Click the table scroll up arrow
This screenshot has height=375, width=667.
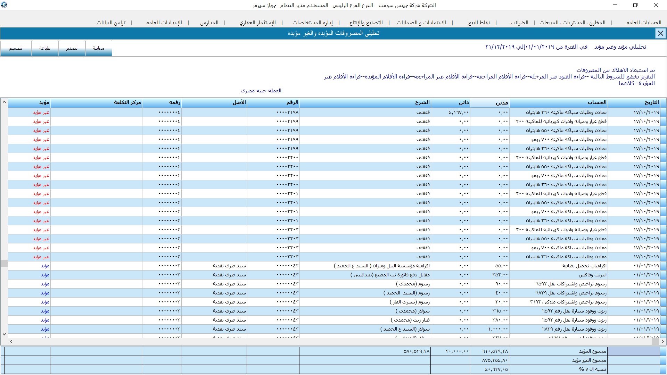[4, 102]
